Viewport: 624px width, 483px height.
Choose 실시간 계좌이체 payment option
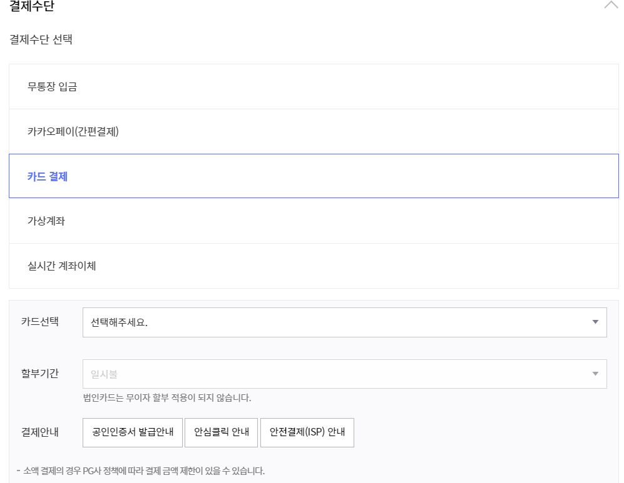[313, 266]
